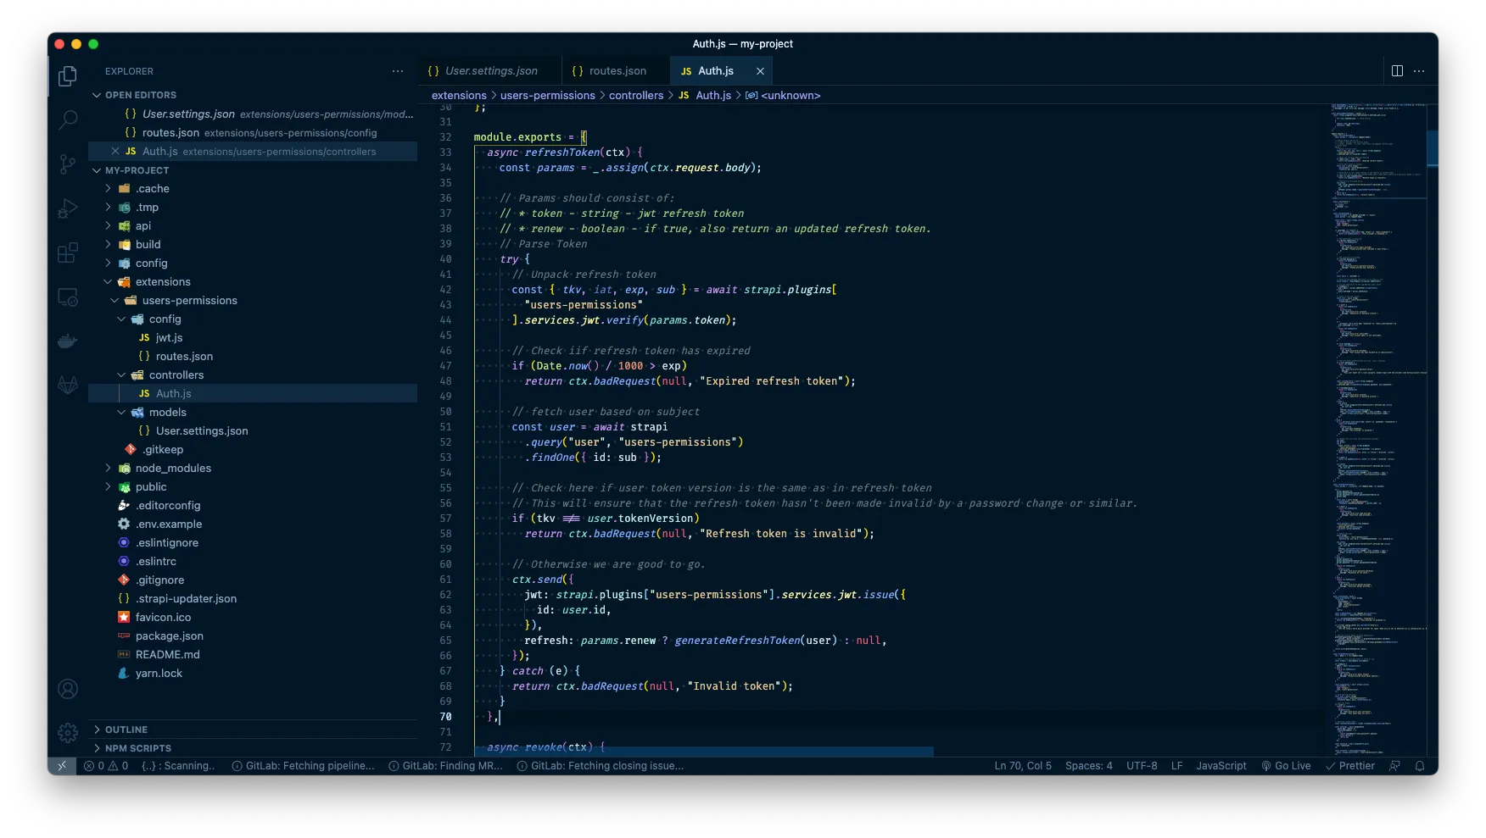Click users-permissions in breadcrumb path

pyautogui.click(x=548, y=96)
